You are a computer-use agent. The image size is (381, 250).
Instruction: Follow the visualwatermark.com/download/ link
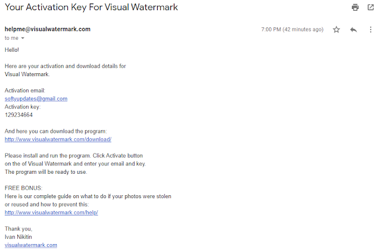(58, 139)
